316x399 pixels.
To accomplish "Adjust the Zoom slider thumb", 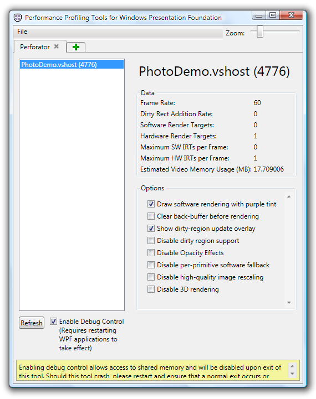I will [x=260, y=32].
